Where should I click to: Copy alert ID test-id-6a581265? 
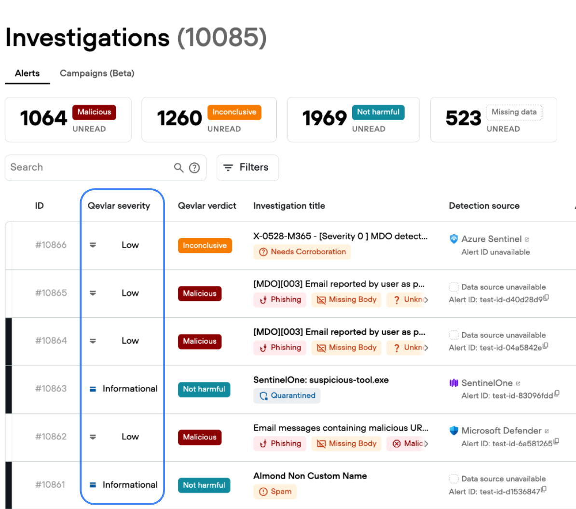click(556, 442)
